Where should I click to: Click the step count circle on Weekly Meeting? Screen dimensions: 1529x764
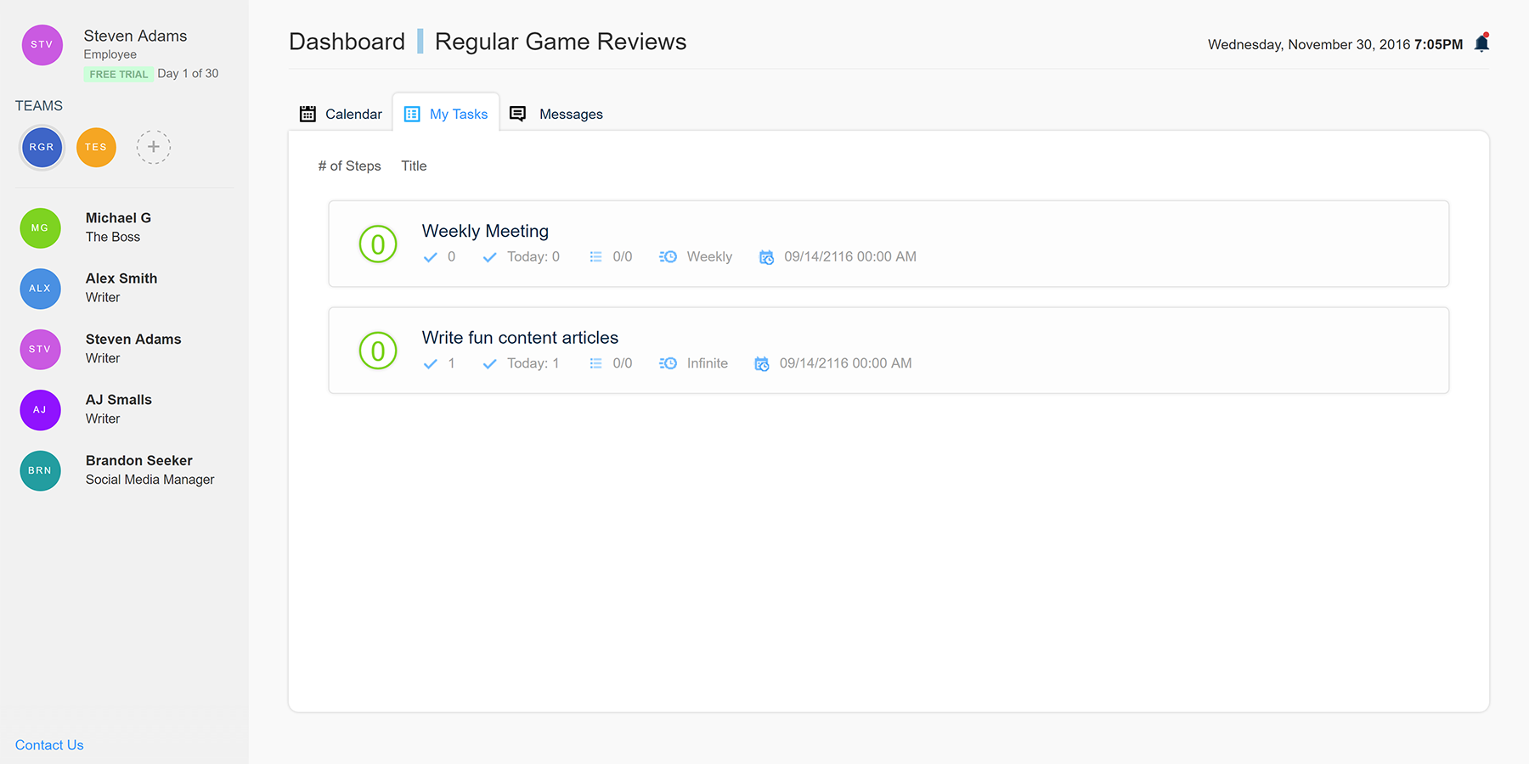378,244
